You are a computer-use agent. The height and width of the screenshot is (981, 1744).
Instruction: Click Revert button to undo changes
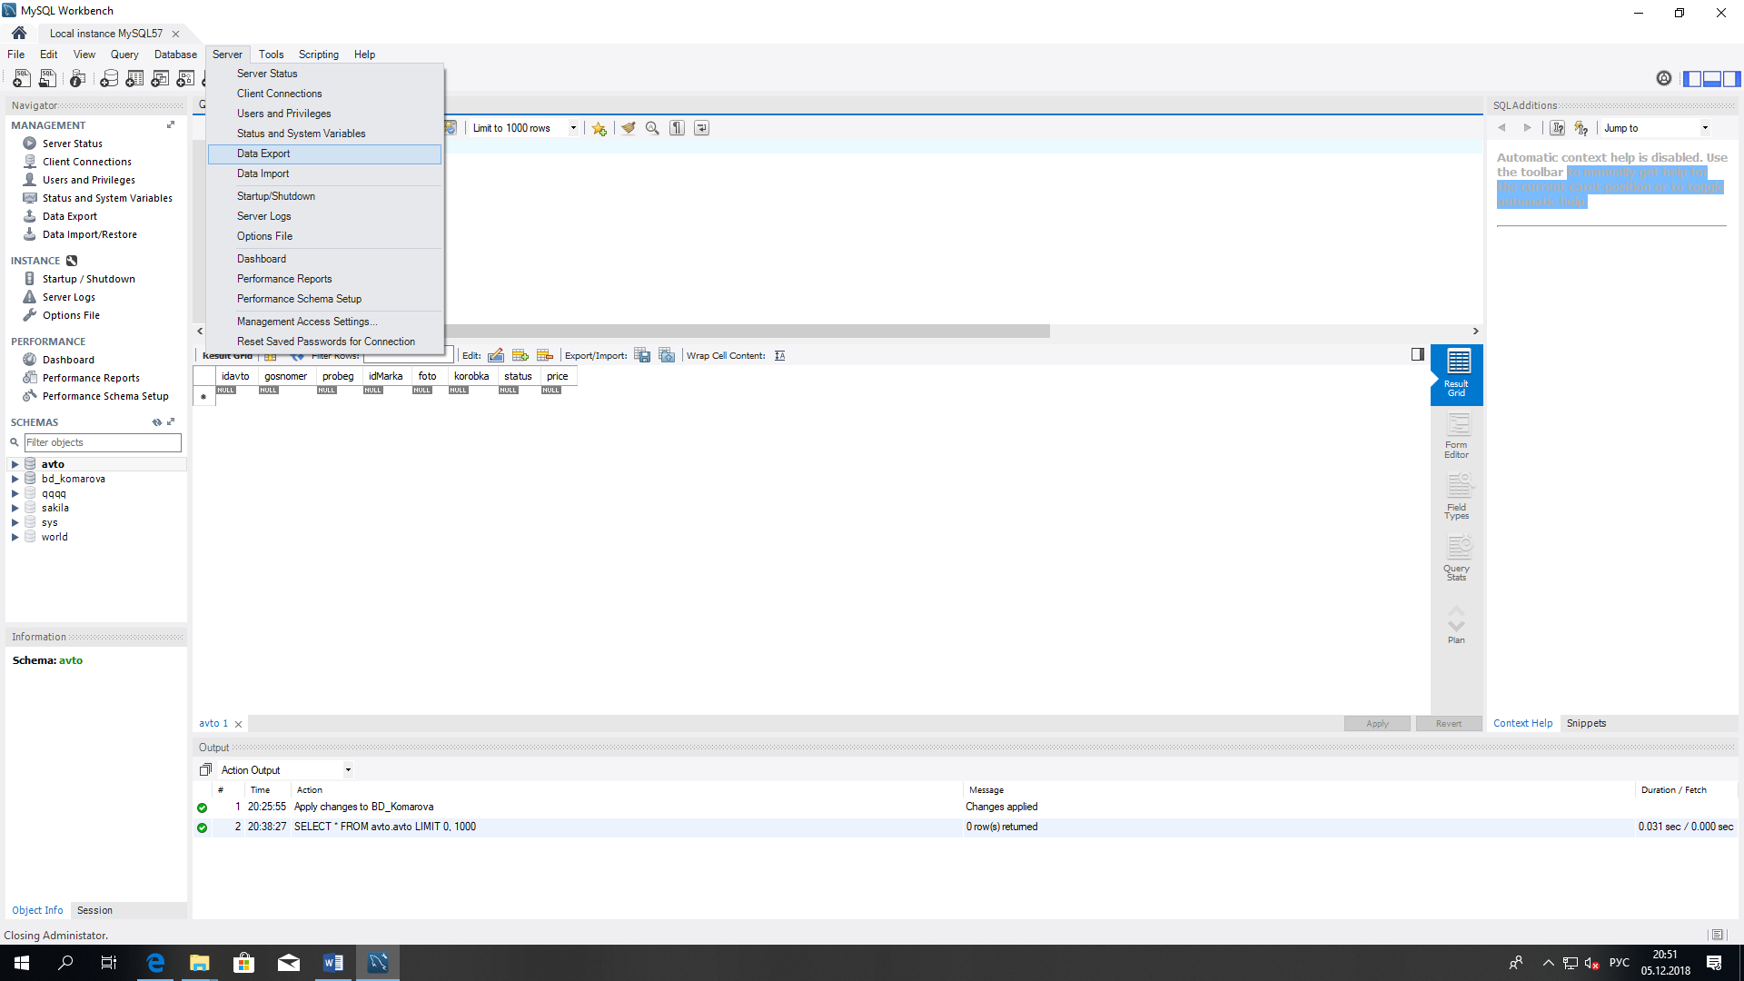(x=1450, y=723)
